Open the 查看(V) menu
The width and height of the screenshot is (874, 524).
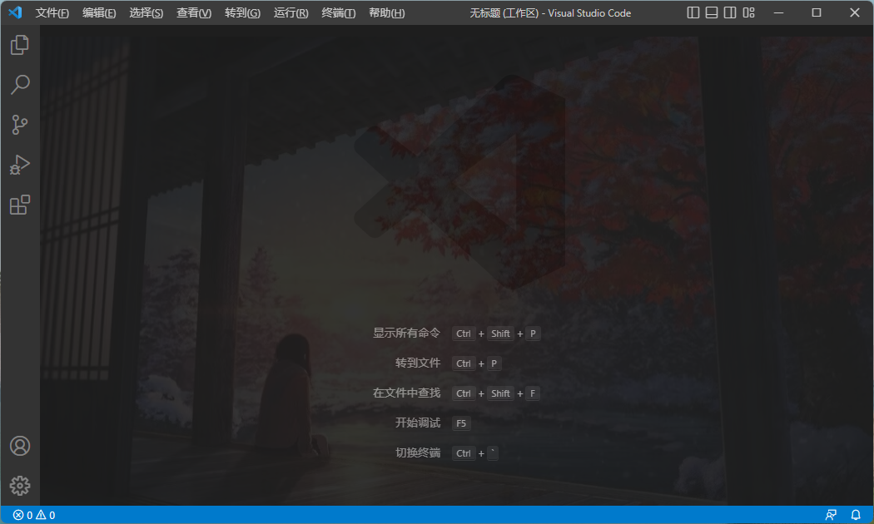[x=193, y=12]
